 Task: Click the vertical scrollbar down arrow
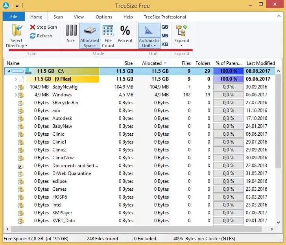(279, 223)
